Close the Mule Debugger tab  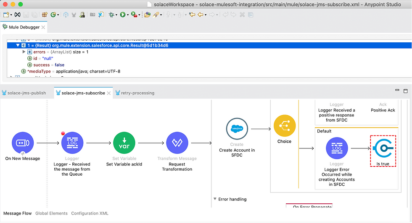43,27
